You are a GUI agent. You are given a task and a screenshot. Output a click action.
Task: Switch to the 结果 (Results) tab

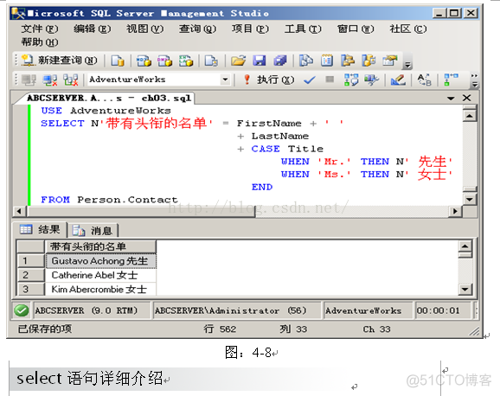pyautogui.click(x=40, y=229)
